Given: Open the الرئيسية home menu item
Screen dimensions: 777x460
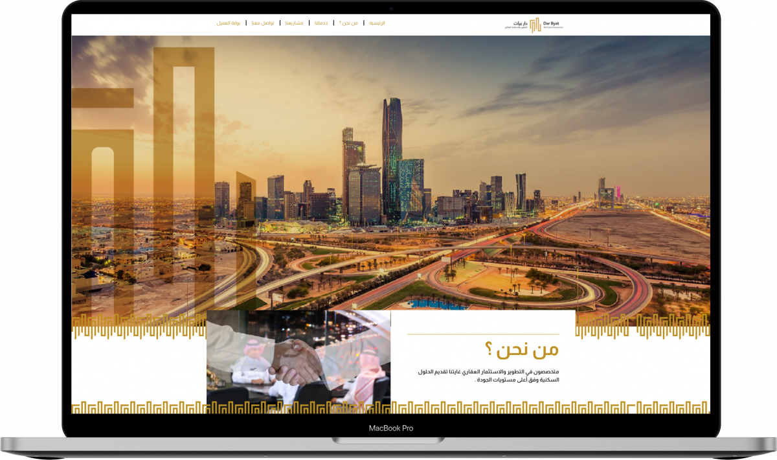Looking at the screenshot, I should 377,23.
